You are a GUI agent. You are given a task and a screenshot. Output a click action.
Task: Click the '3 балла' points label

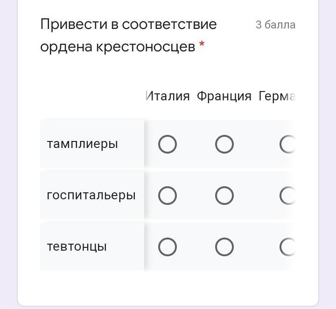coord(275,25)
